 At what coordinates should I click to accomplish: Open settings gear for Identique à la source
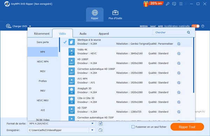[x=178, y=44]
